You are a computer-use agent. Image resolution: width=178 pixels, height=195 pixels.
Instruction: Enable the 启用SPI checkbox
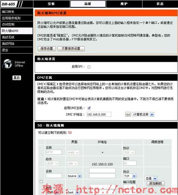(x=89, y=67)
